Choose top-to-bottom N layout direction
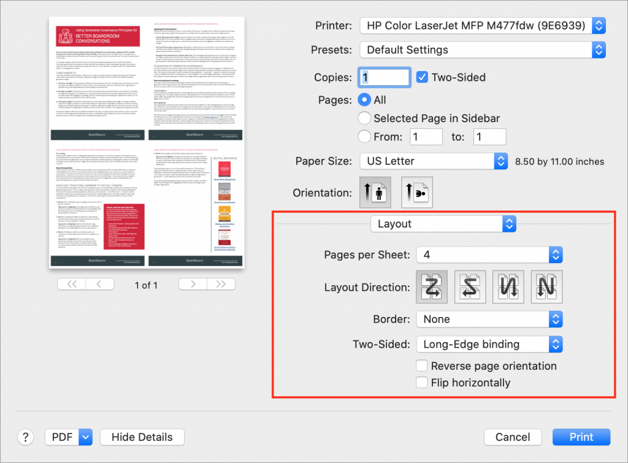Viewport: 628px width, 463px height. tap(508, 286)
